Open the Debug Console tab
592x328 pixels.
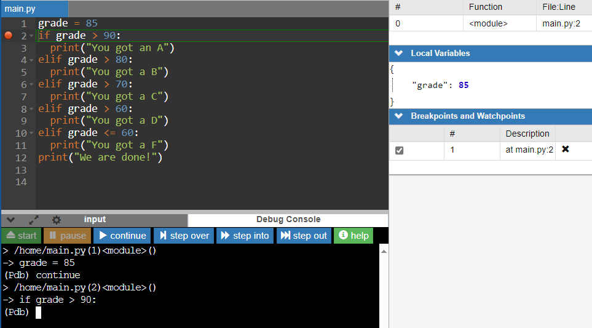288,220
